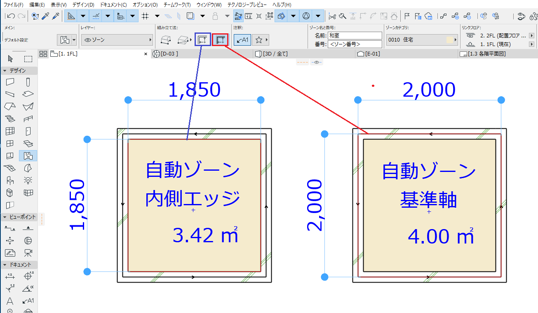Viewport: 538px width, 313px height.
Task: Select the Label tool A1 icon
Action: pyautogui.click(x=28, y=301)
